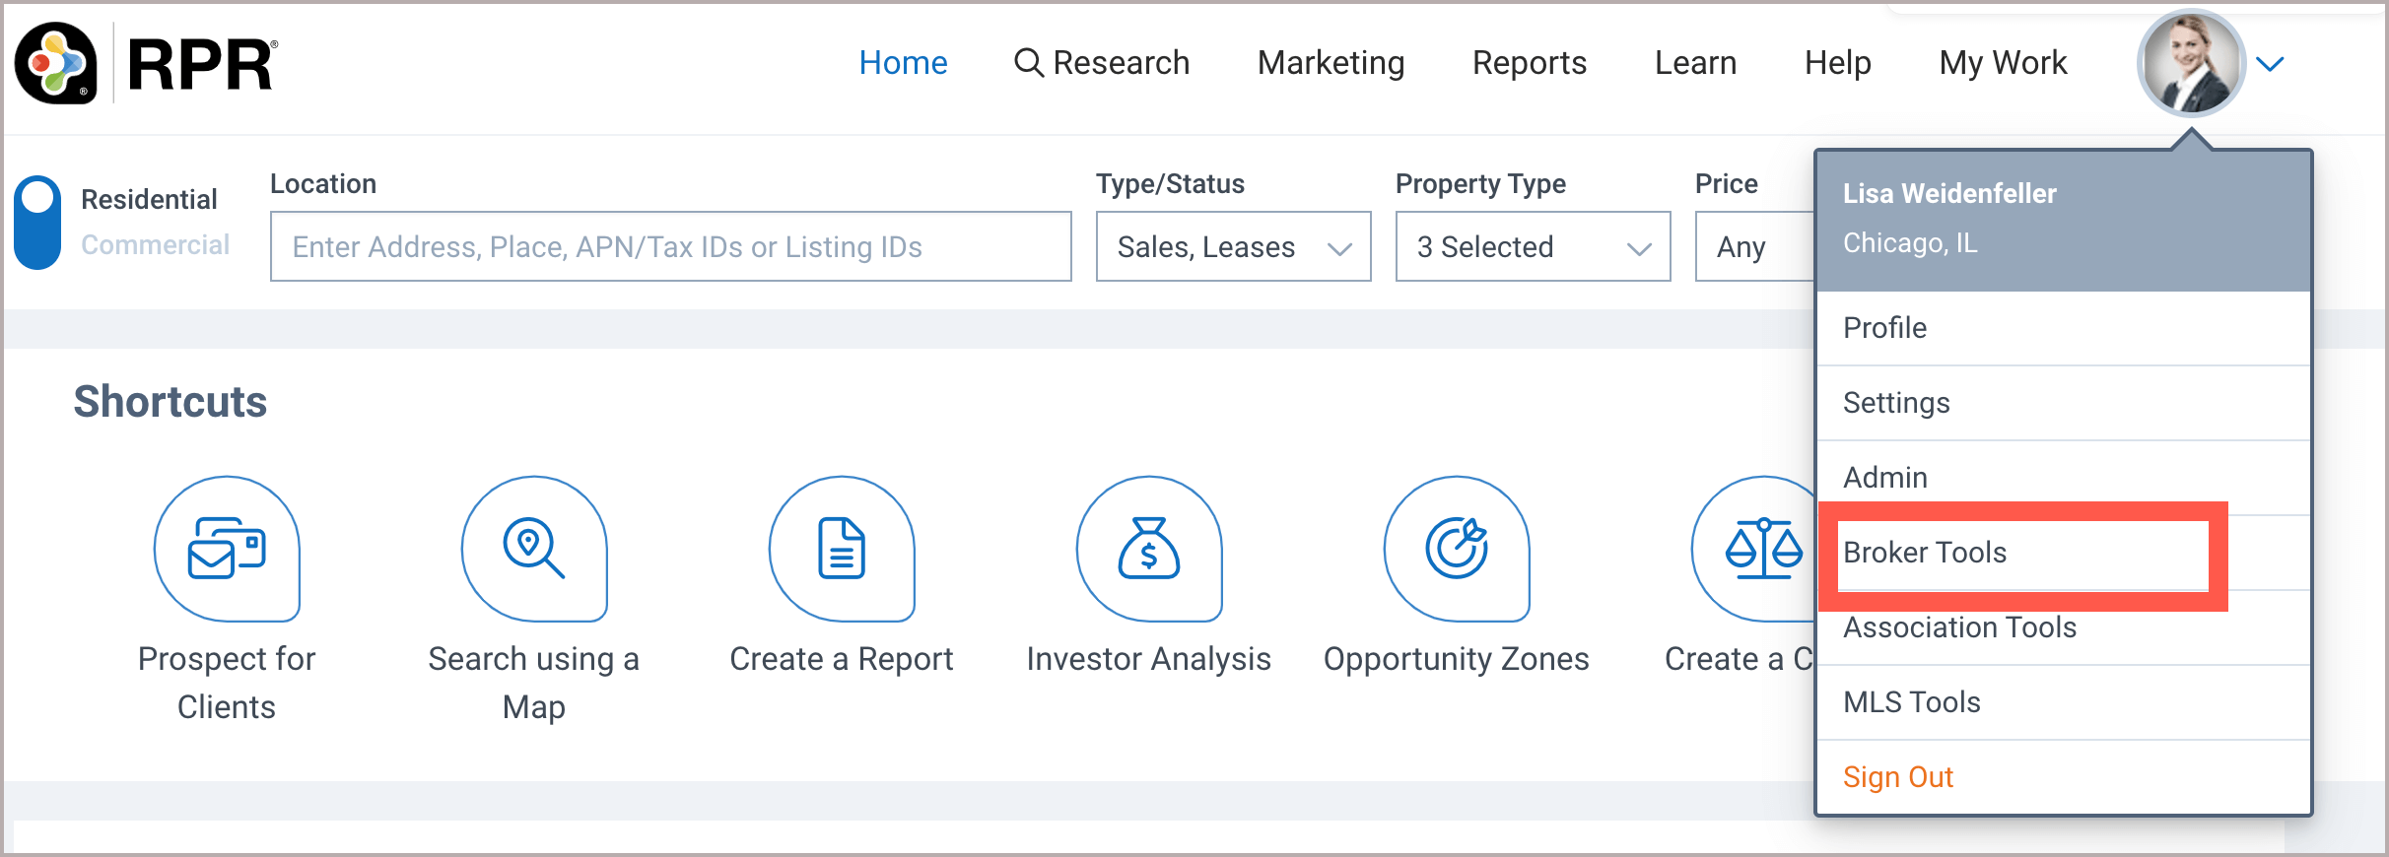Click the Location address input field
Image resolution: width=2389 pixels, height=857 pixels.
670,246
